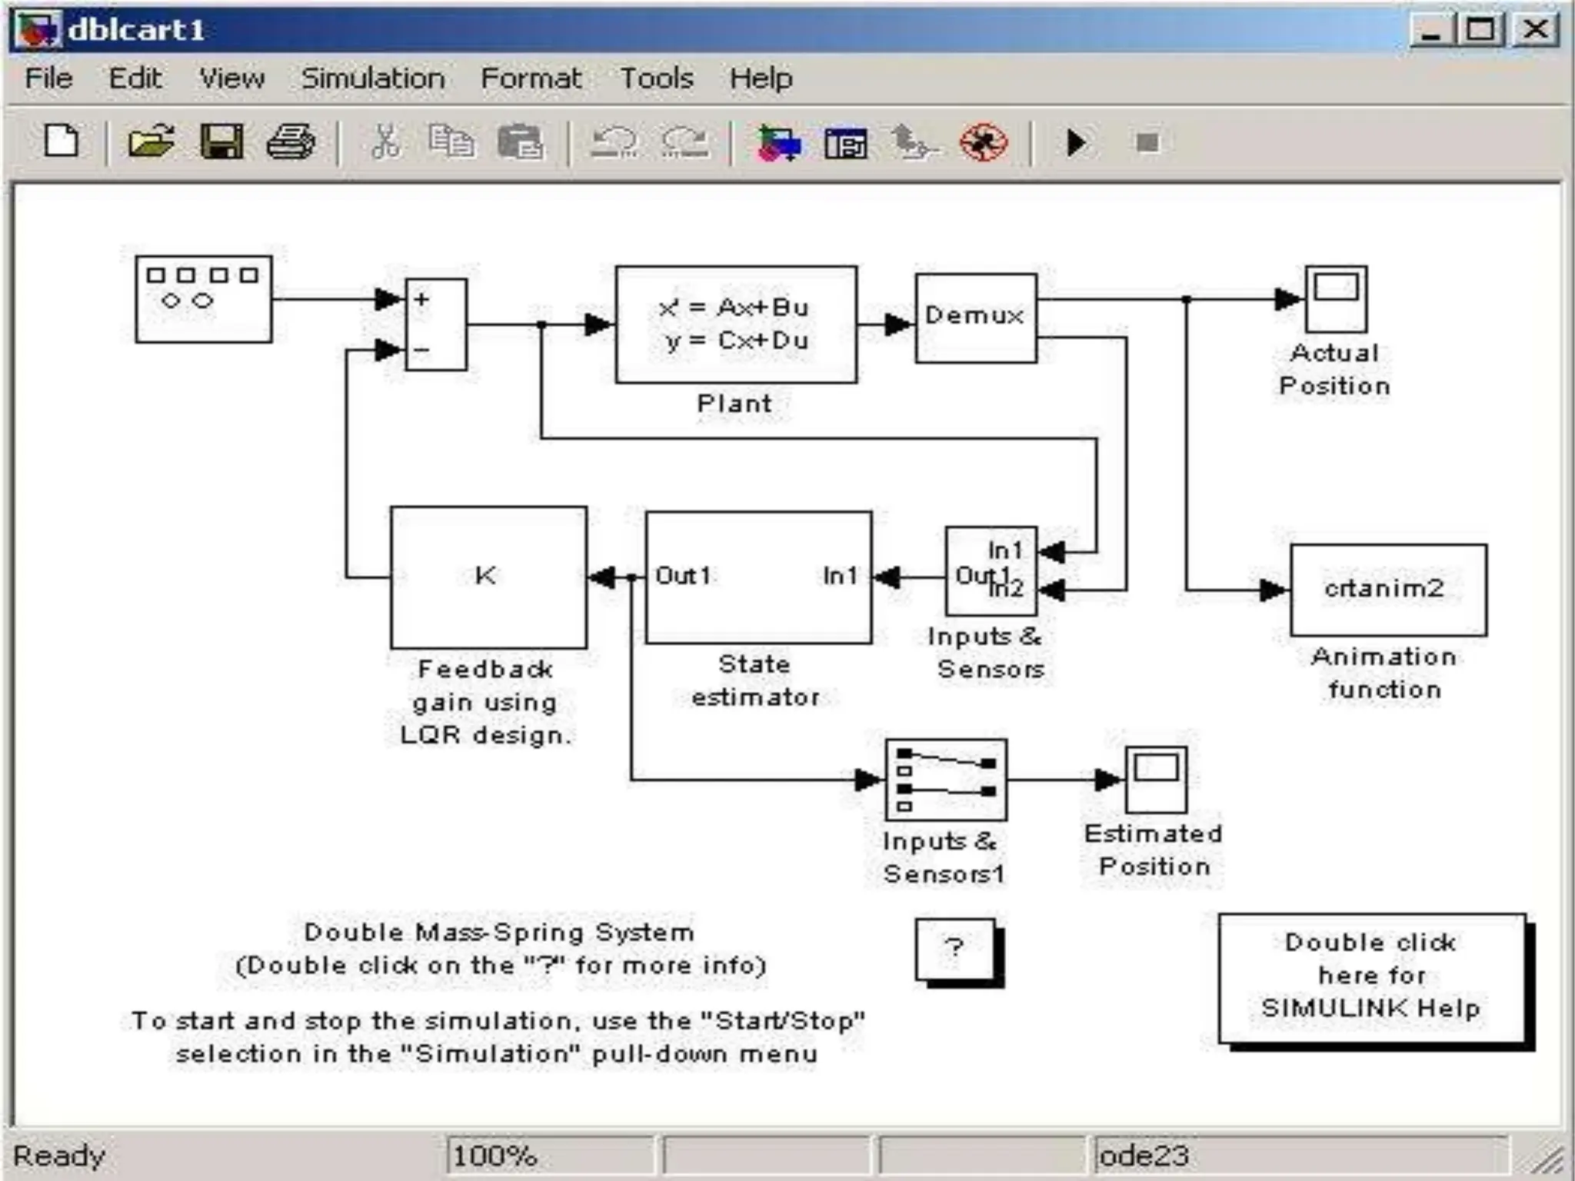1575x1181 pixels.
Task: Click the Open file folder icon
Action: pos(151,142)
